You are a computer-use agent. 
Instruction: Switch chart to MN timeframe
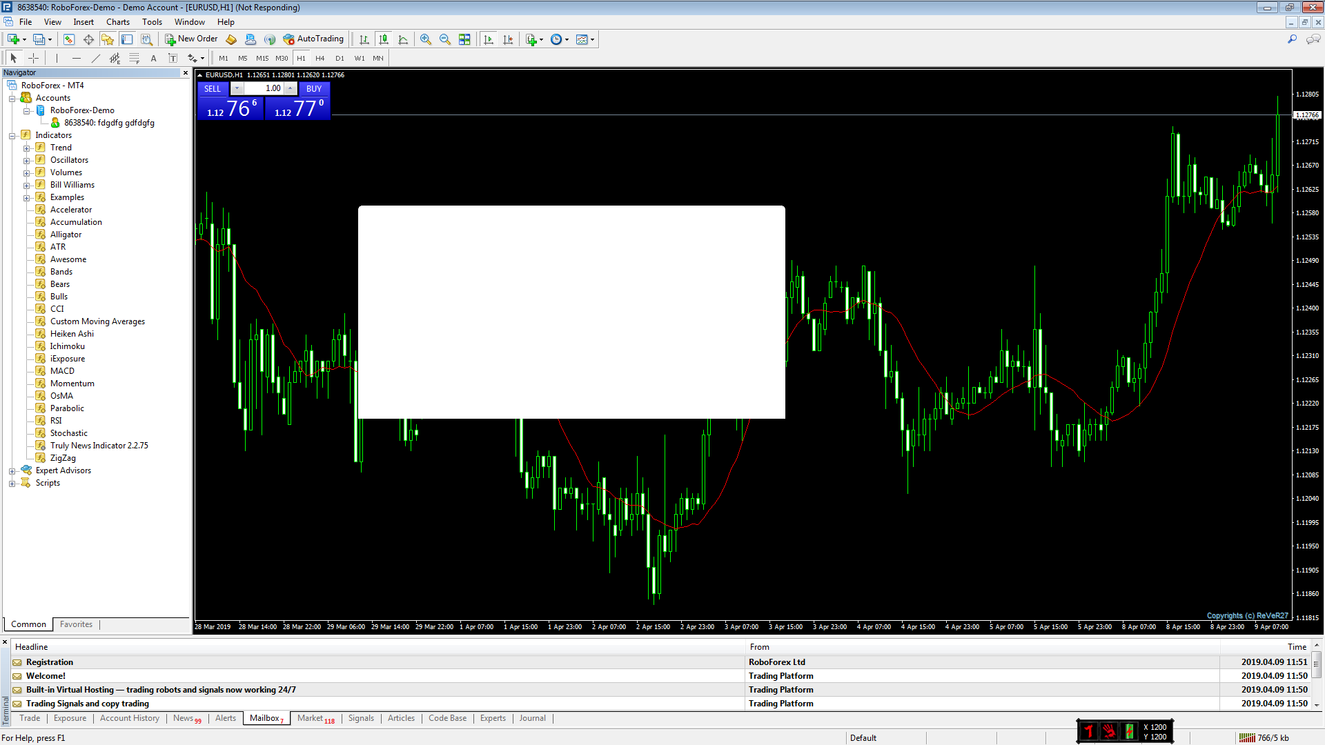378,58
